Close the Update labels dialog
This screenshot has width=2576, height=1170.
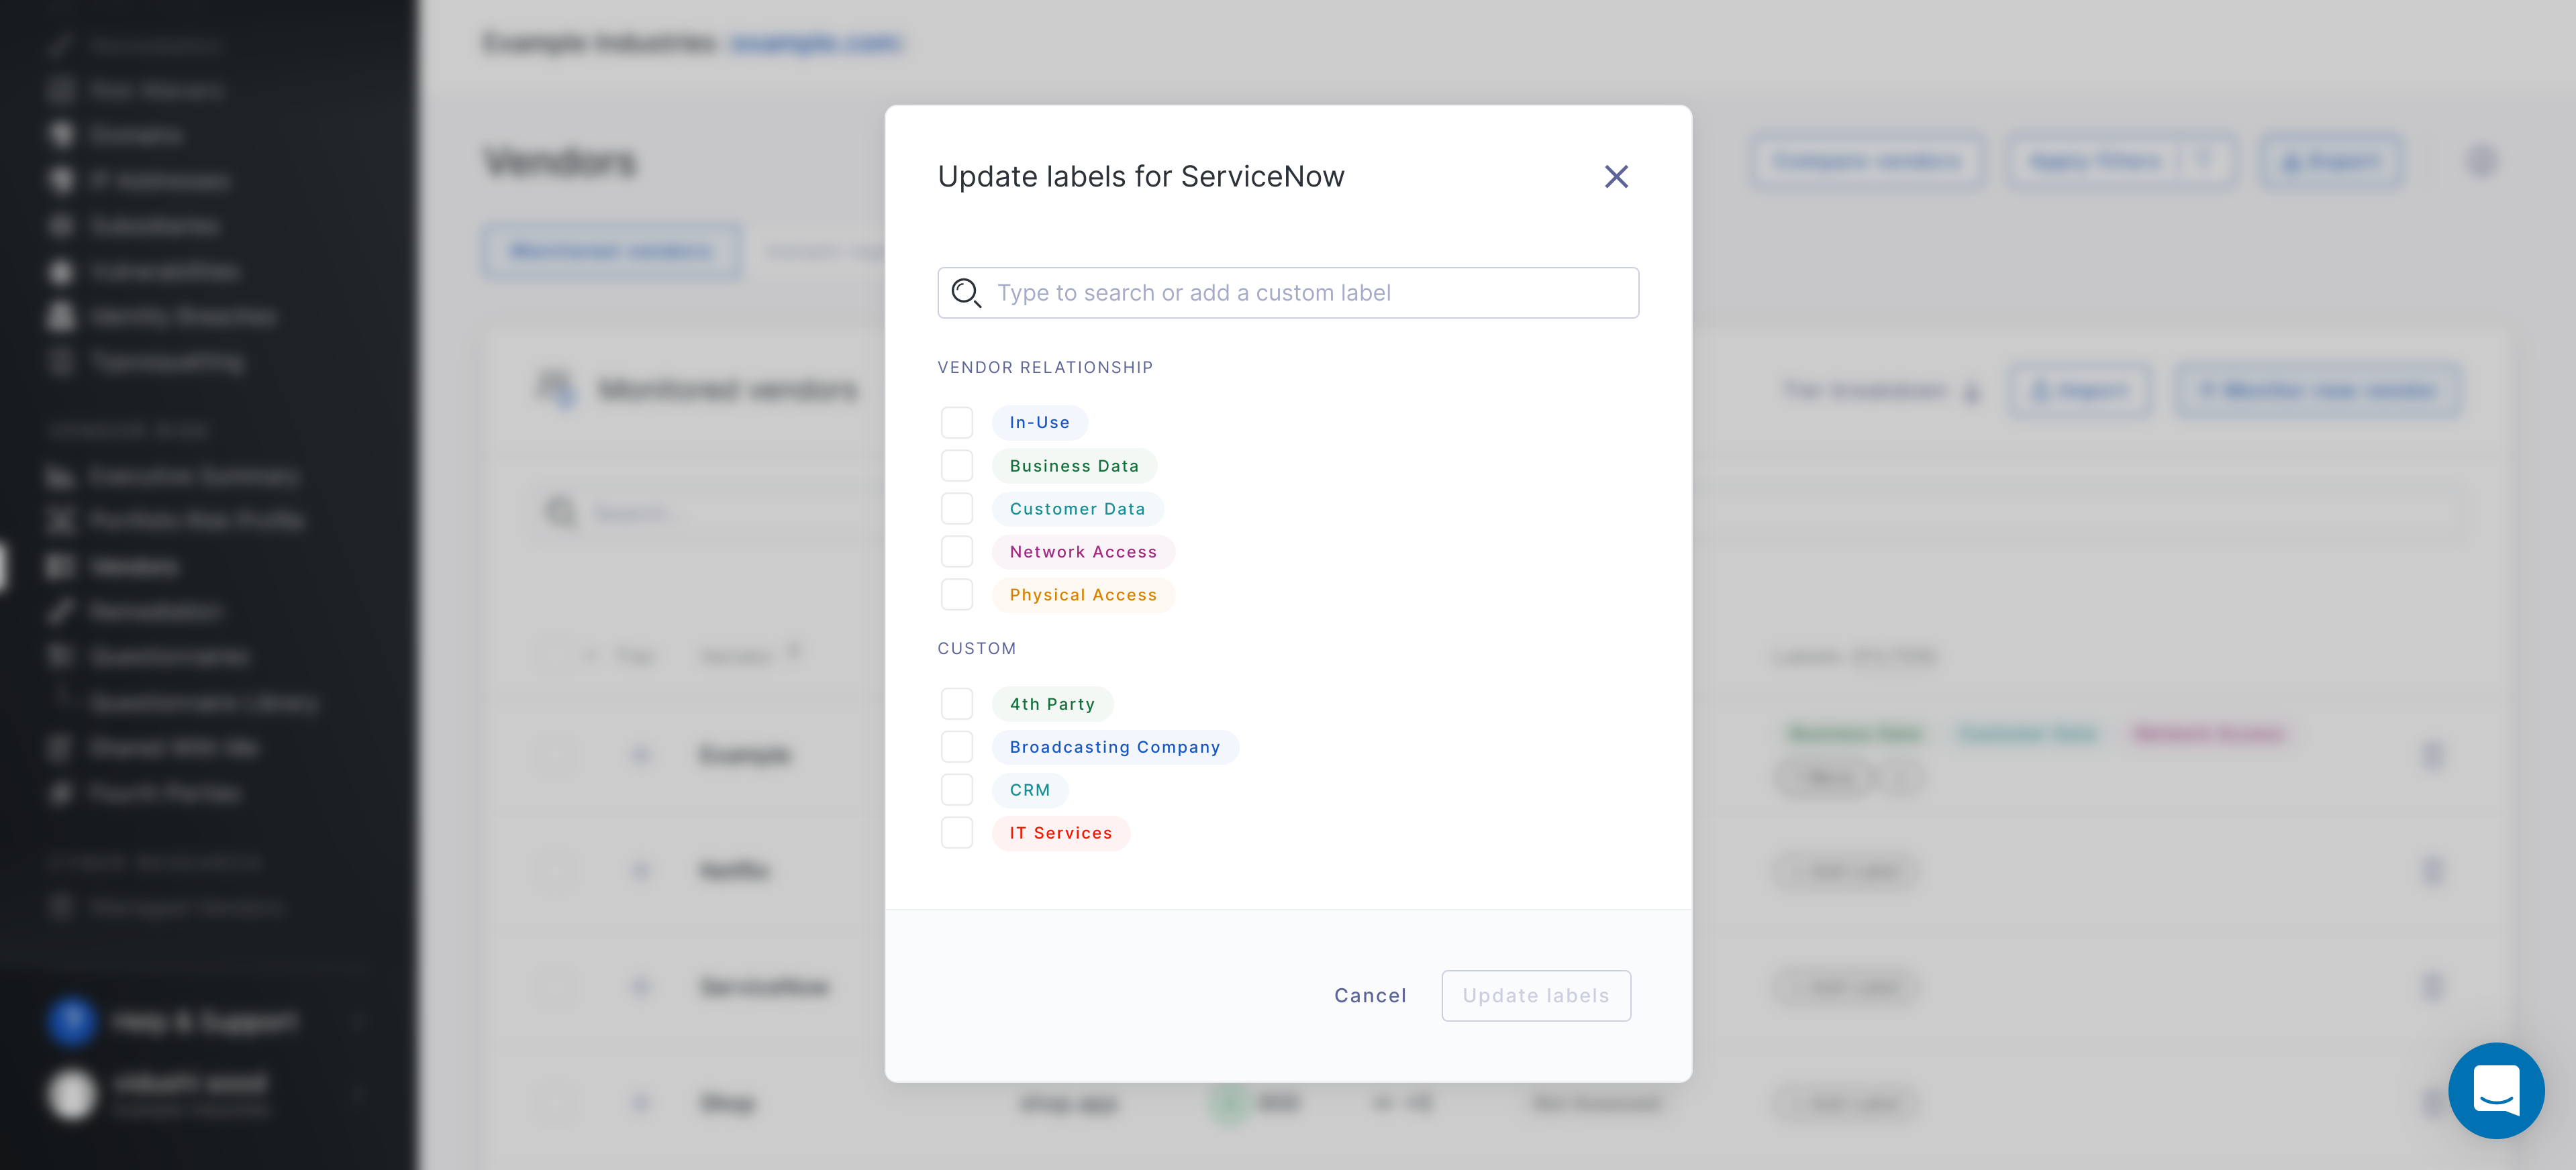1616,177
